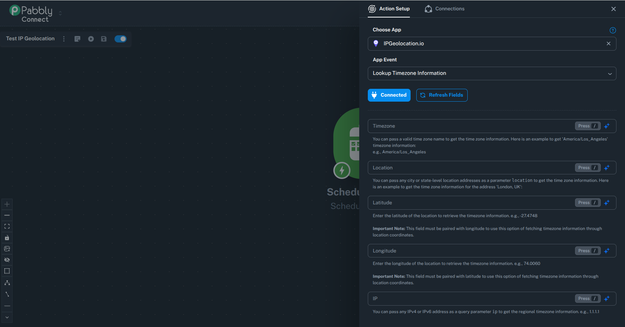625x327 pixels.
Task: Click the hierarchy layout icon
Action: click(x=7, y=283)
